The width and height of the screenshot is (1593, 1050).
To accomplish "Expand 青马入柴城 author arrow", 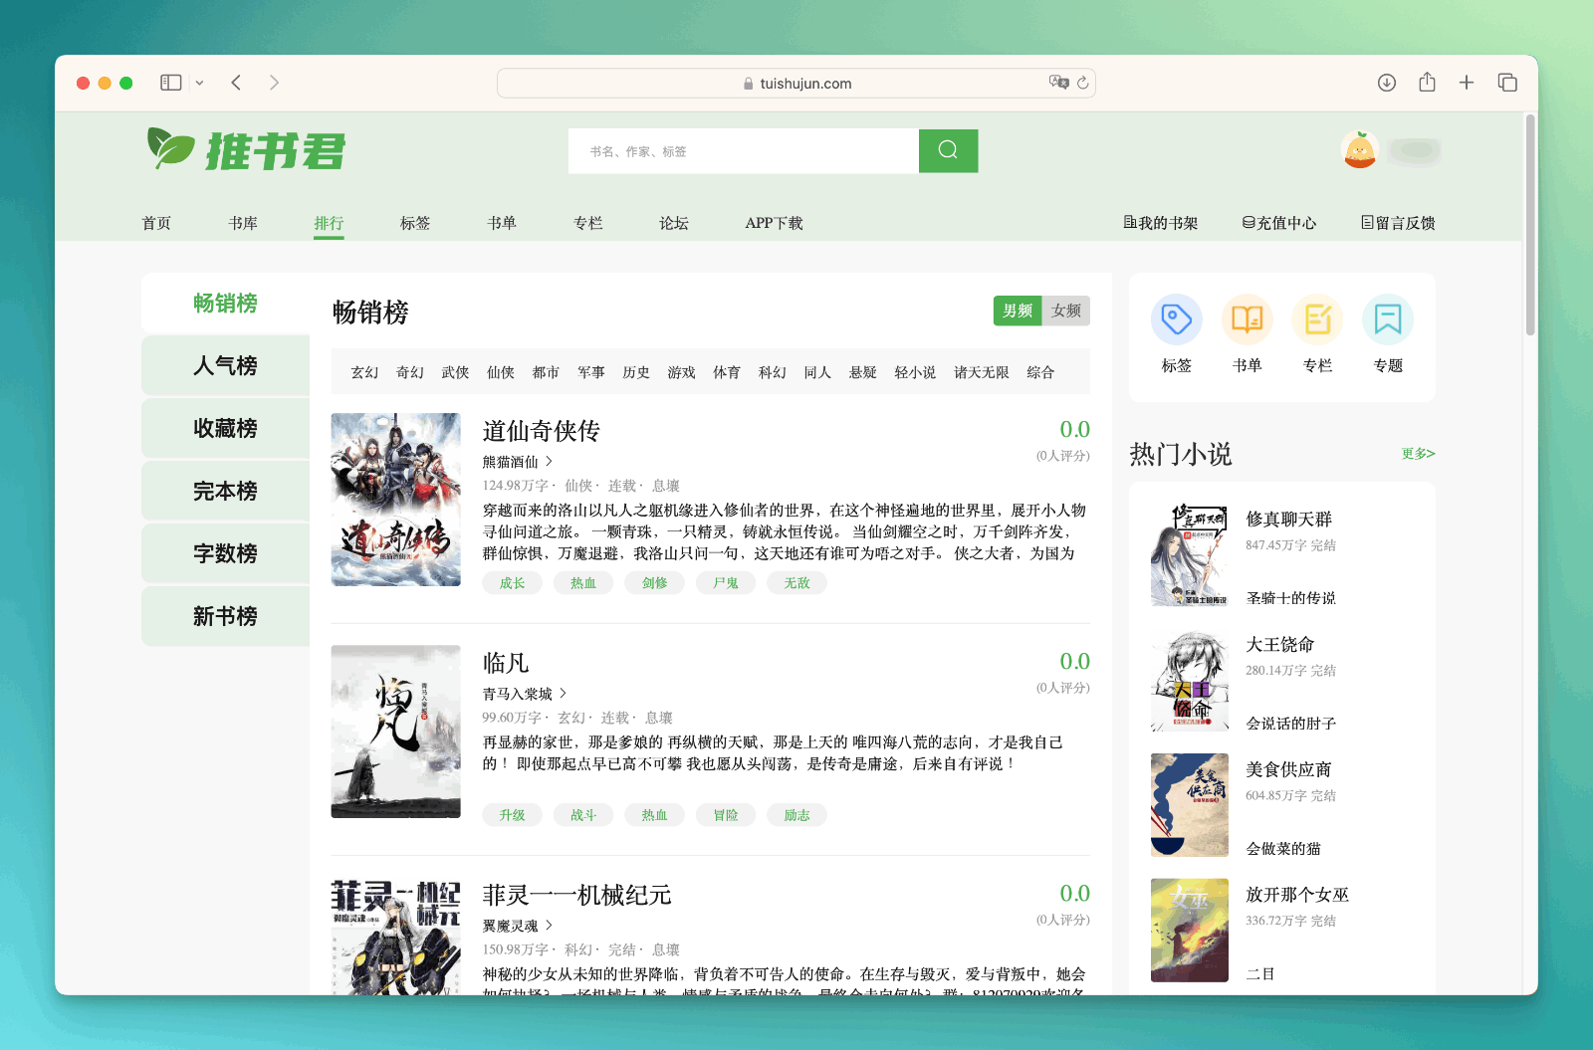I will point(563,694).
